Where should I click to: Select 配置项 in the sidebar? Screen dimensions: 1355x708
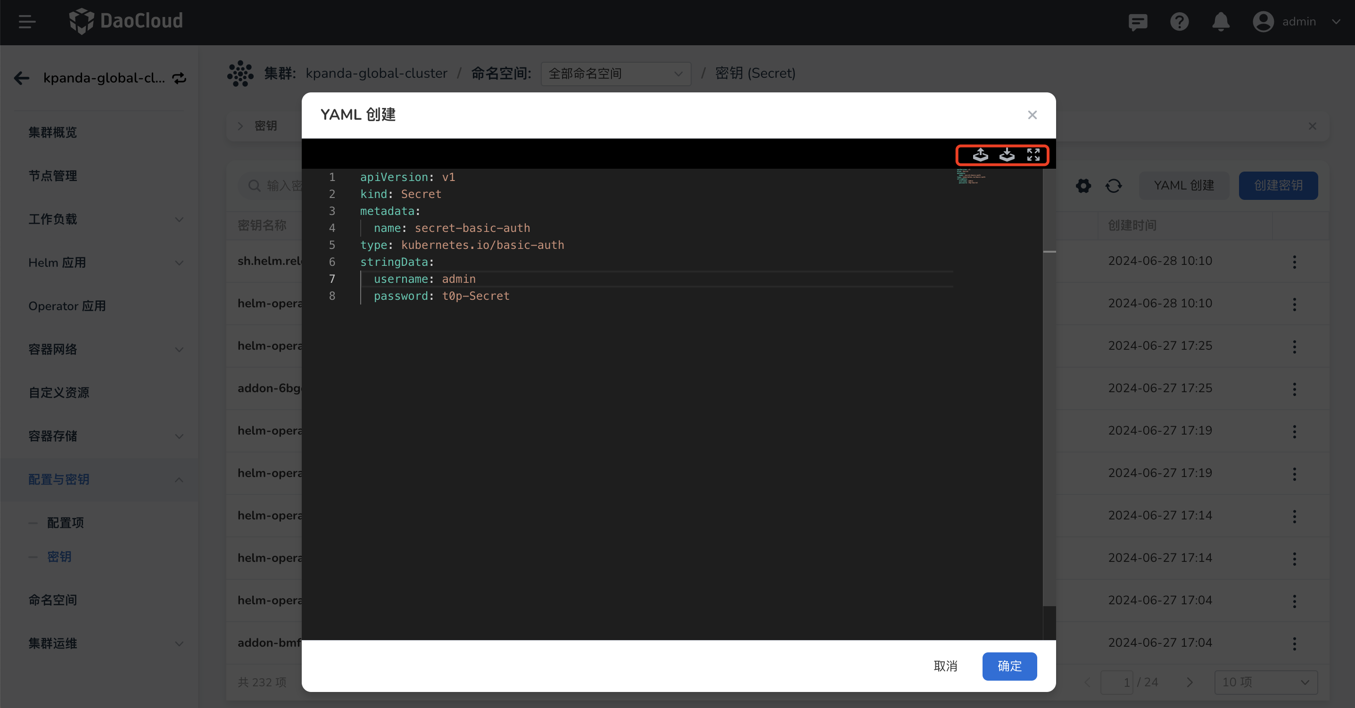pyautogui.click(x=65, y=523)
